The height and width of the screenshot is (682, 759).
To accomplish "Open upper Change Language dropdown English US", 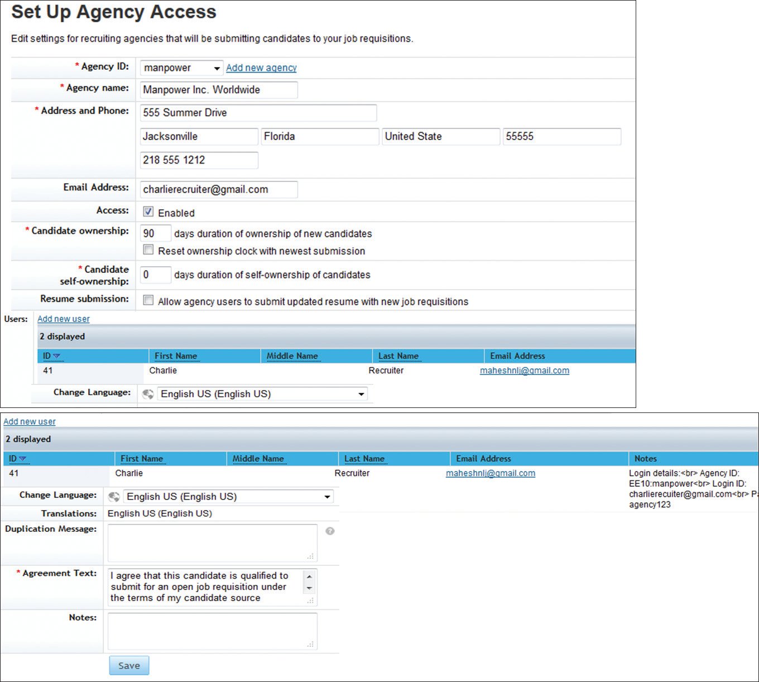I will tap(262, 394).
